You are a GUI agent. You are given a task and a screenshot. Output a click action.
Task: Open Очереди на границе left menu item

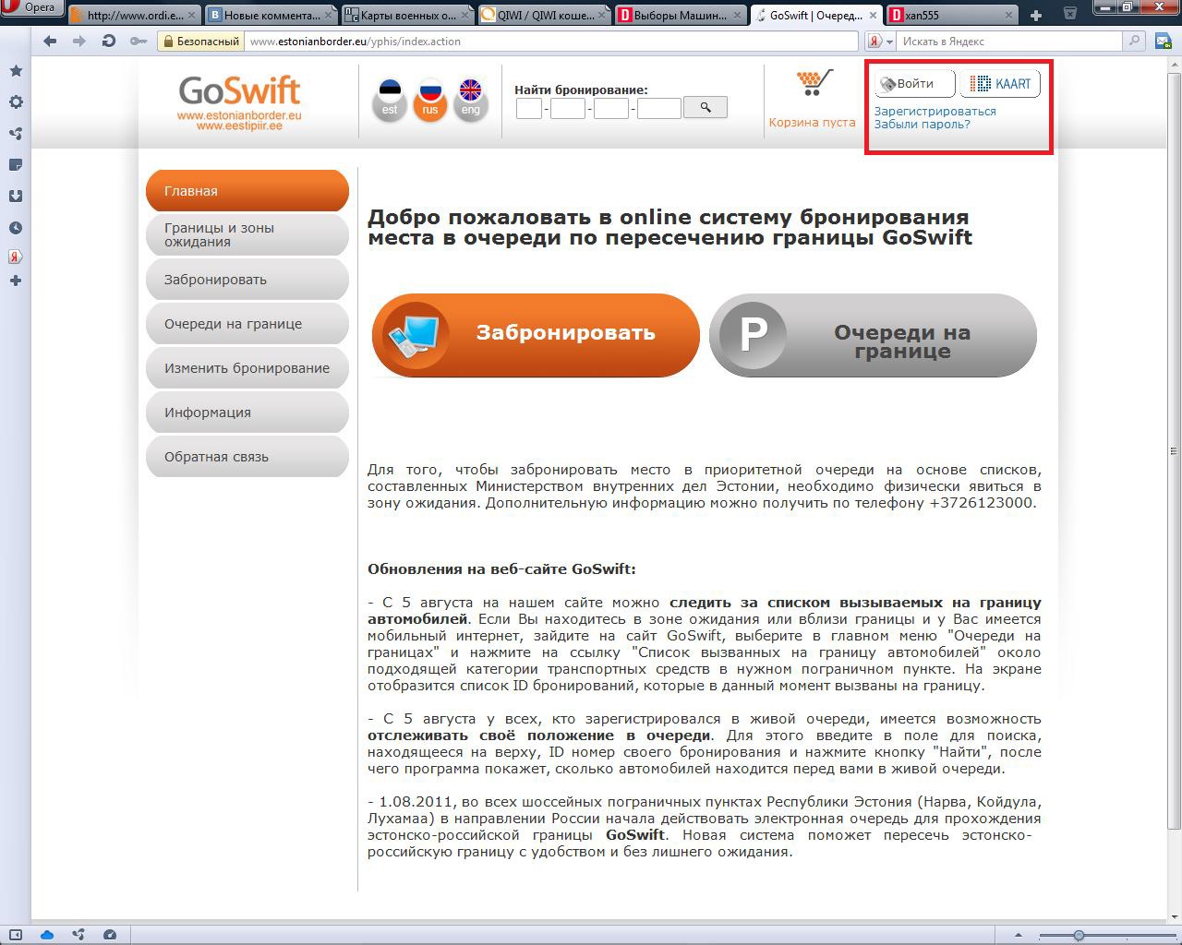point(247,324)
